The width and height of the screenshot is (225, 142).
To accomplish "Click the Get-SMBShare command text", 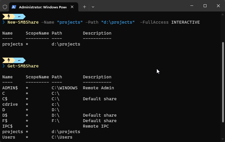I will 23,66.
